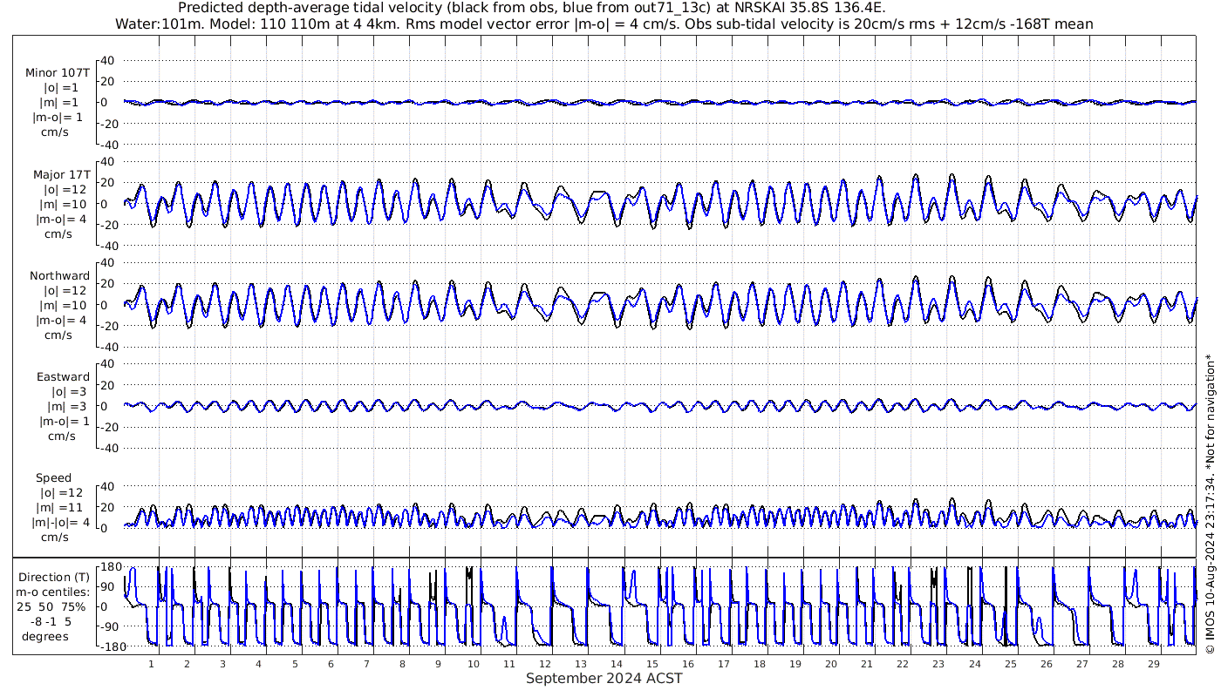Click the -180 tick on the Direction axis
This screenshot has height=697, width=1221.
click(106, 646)
